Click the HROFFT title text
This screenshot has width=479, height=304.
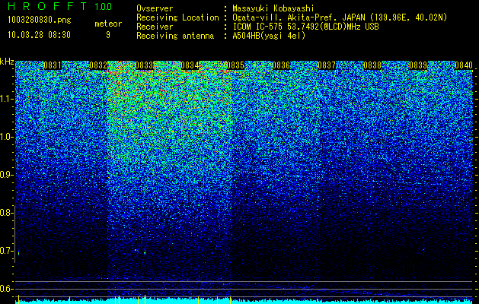(47, 6)
